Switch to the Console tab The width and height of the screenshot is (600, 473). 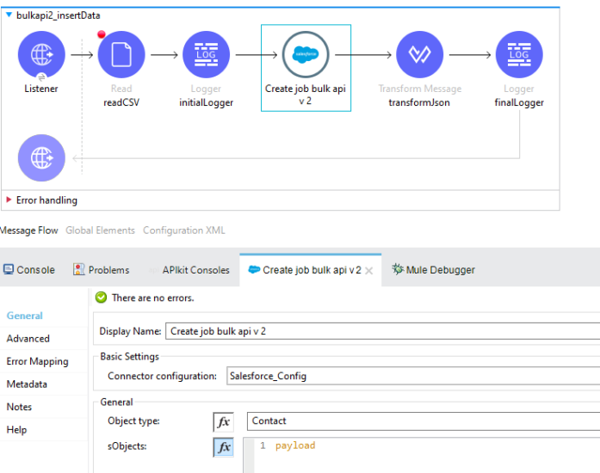click(x=28, y=270)
